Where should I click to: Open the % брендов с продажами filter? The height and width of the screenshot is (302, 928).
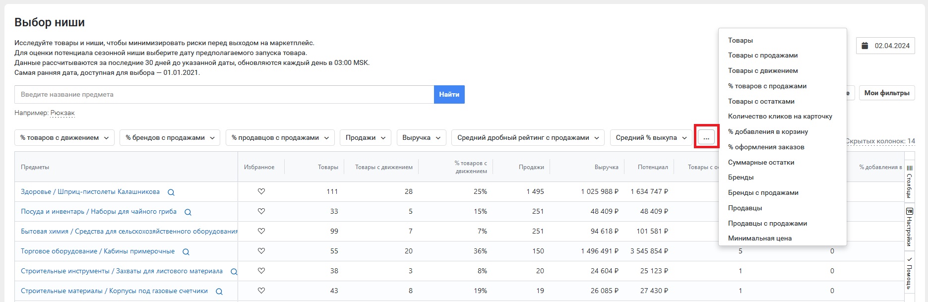tap(170, 138)
